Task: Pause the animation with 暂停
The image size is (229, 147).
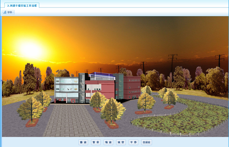Action: coord(96,142)
